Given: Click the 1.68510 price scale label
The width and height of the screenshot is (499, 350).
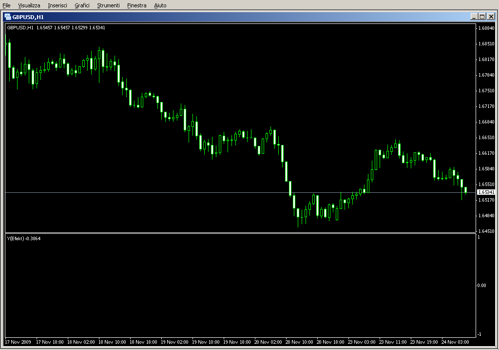Looking at the screenshot, I should click(x=487, y=43).
